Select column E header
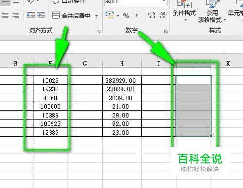243x188 pixels. pyautogui.click(x=16, y=64)
